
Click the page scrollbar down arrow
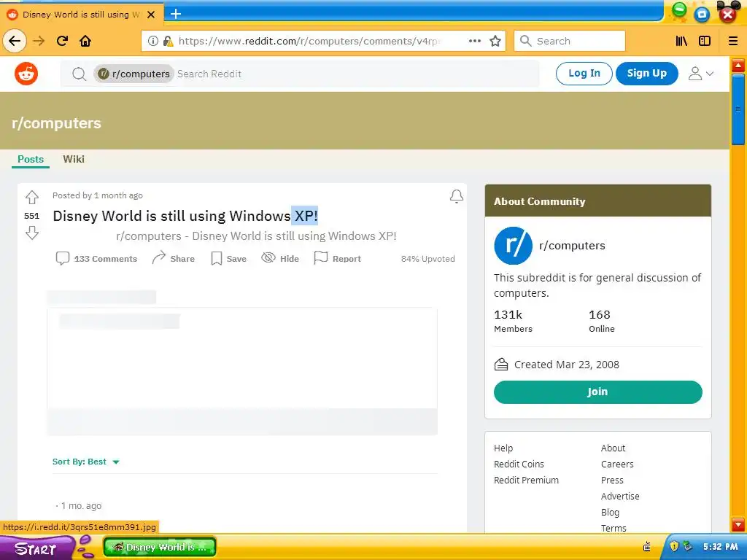[x=738, y=525]
